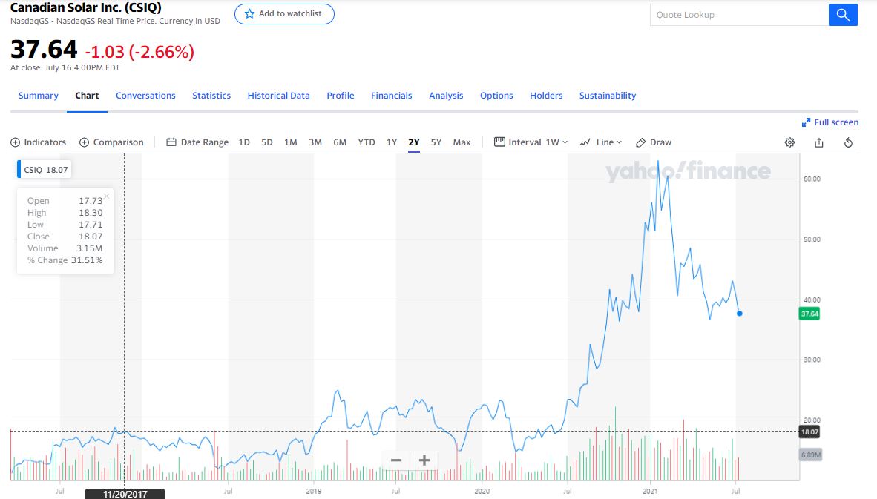Click the 11/20/2017 date marker
Screen dimensions: 877x499
(x=125, y=494)
